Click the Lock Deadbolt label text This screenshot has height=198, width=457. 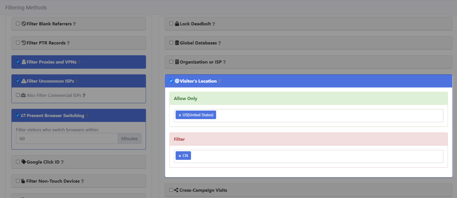(195, 24)
